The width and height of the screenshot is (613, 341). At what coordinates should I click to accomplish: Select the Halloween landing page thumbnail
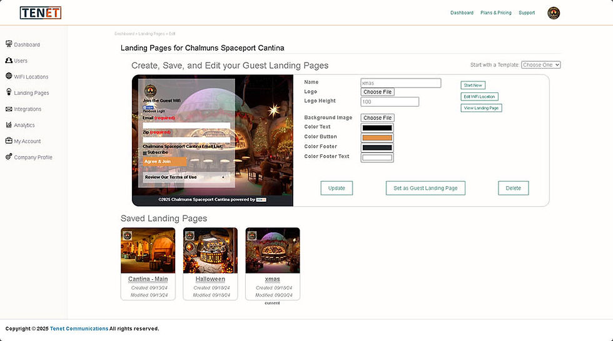pos(210,250)
